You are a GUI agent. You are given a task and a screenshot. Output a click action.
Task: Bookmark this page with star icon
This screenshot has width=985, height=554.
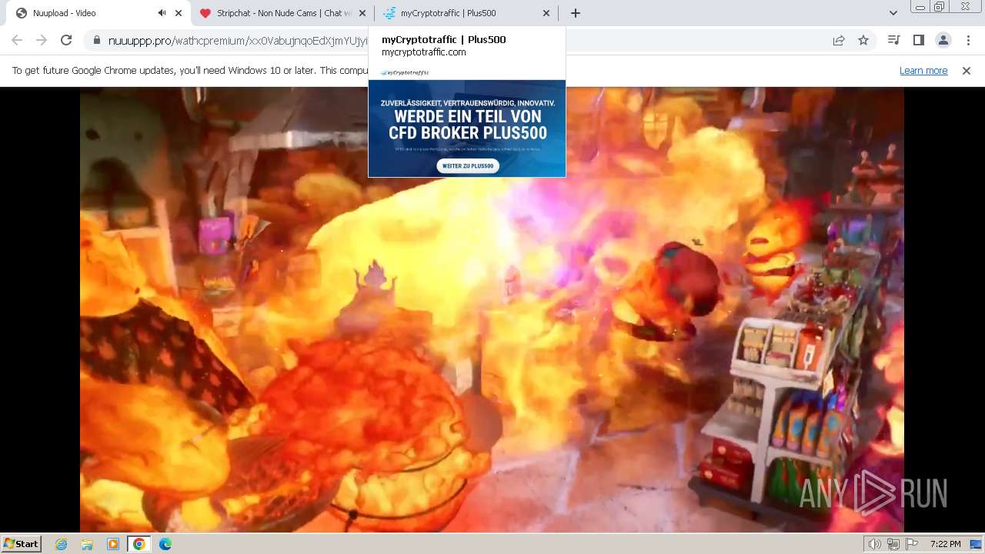coord(863,41)
